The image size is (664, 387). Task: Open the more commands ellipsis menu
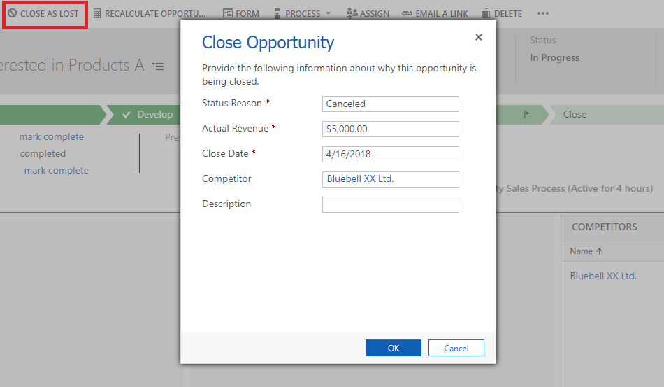click(543, 13)
